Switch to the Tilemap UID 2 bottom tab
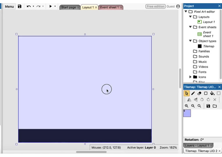This screenshot has height=157, width=222. tap(203, 151)
